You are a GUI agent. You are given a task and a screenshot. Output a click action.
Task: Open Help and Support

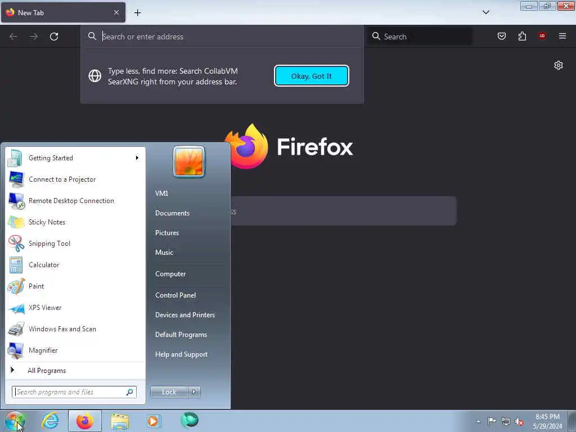point(182,354)
